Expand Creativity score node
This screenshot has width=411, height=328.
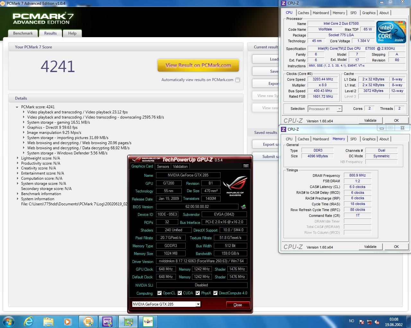[17, 168]
